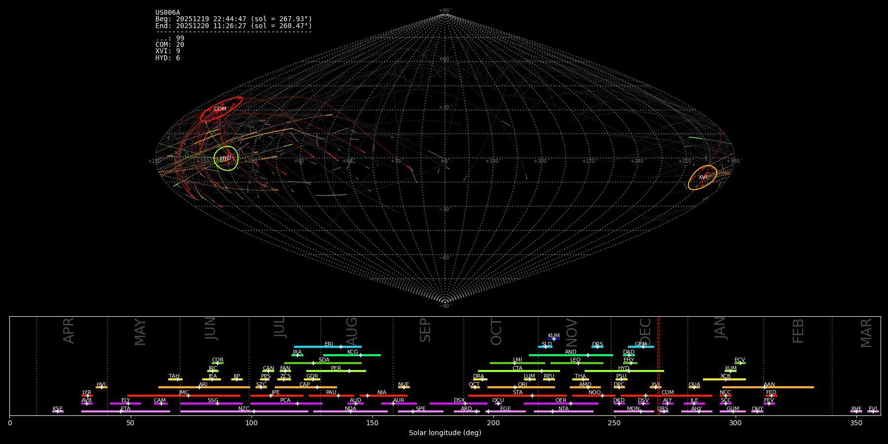Click the GEM shower bar in timeline
The width and height of the screenshot is (888, 444).
(x=641, y=347)
